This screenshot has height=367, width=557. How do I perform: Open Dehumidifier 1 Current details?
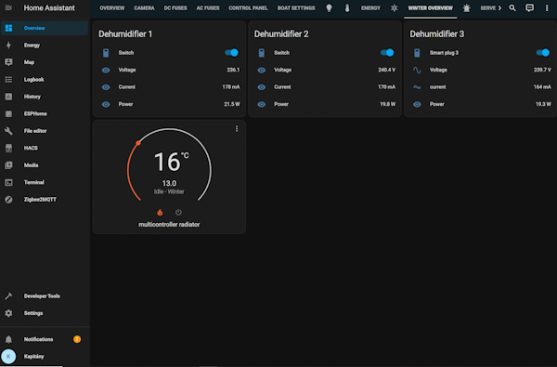pos(170,86)
